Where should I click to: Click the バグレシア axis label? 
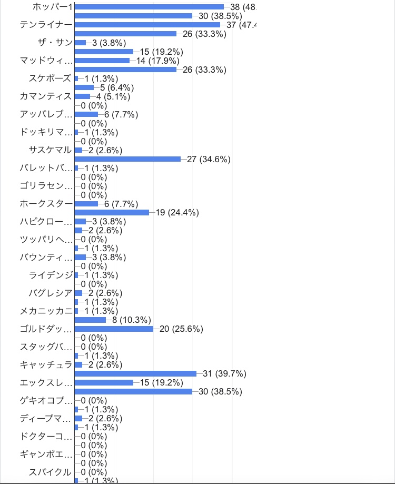pyautogui.click(x=50, y=293)
